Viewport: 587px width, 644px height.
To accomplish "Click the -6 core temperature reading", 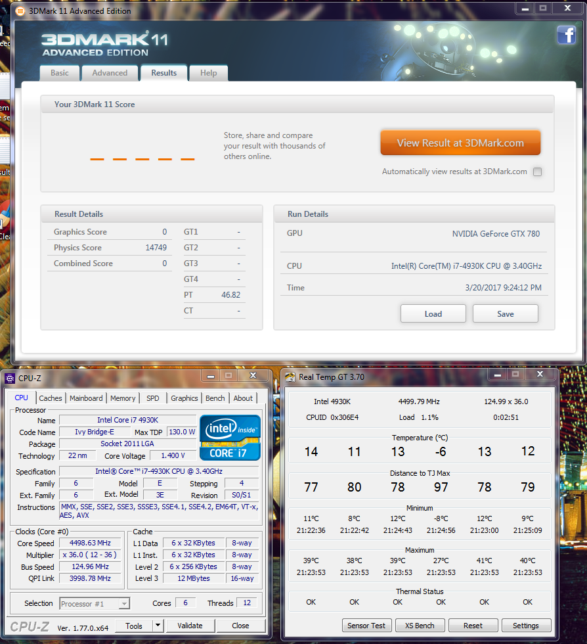I will [441, 452].
